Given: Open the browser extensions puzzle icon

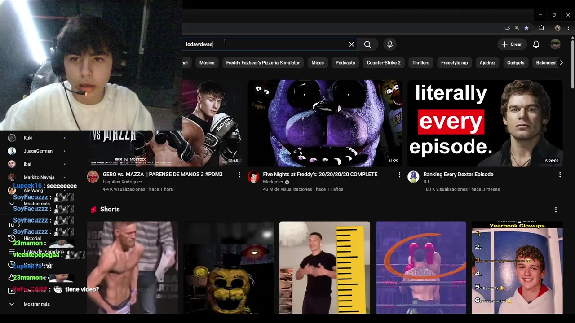Looking at the screenshot, I should pyautogui.click(x=541, y=28).
